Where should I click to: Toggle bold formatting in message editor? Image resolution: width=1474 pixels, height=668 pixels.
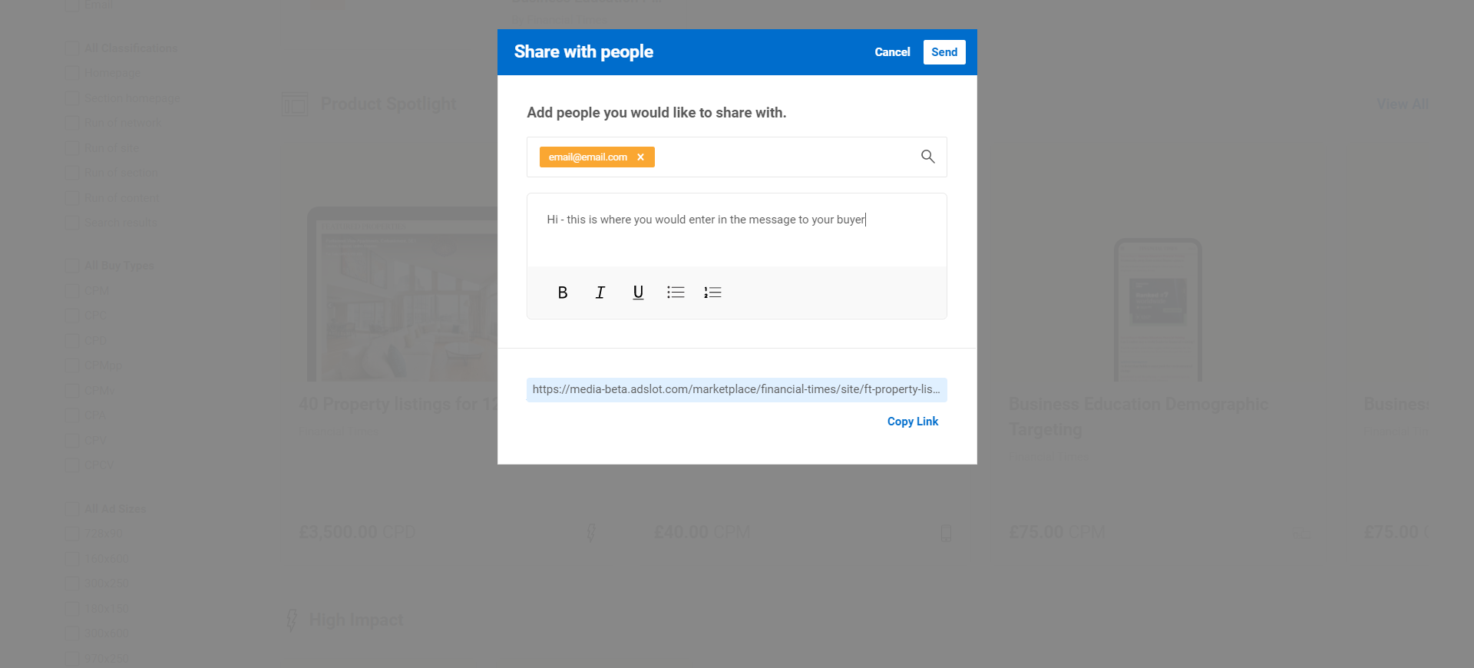click(563, 293)
